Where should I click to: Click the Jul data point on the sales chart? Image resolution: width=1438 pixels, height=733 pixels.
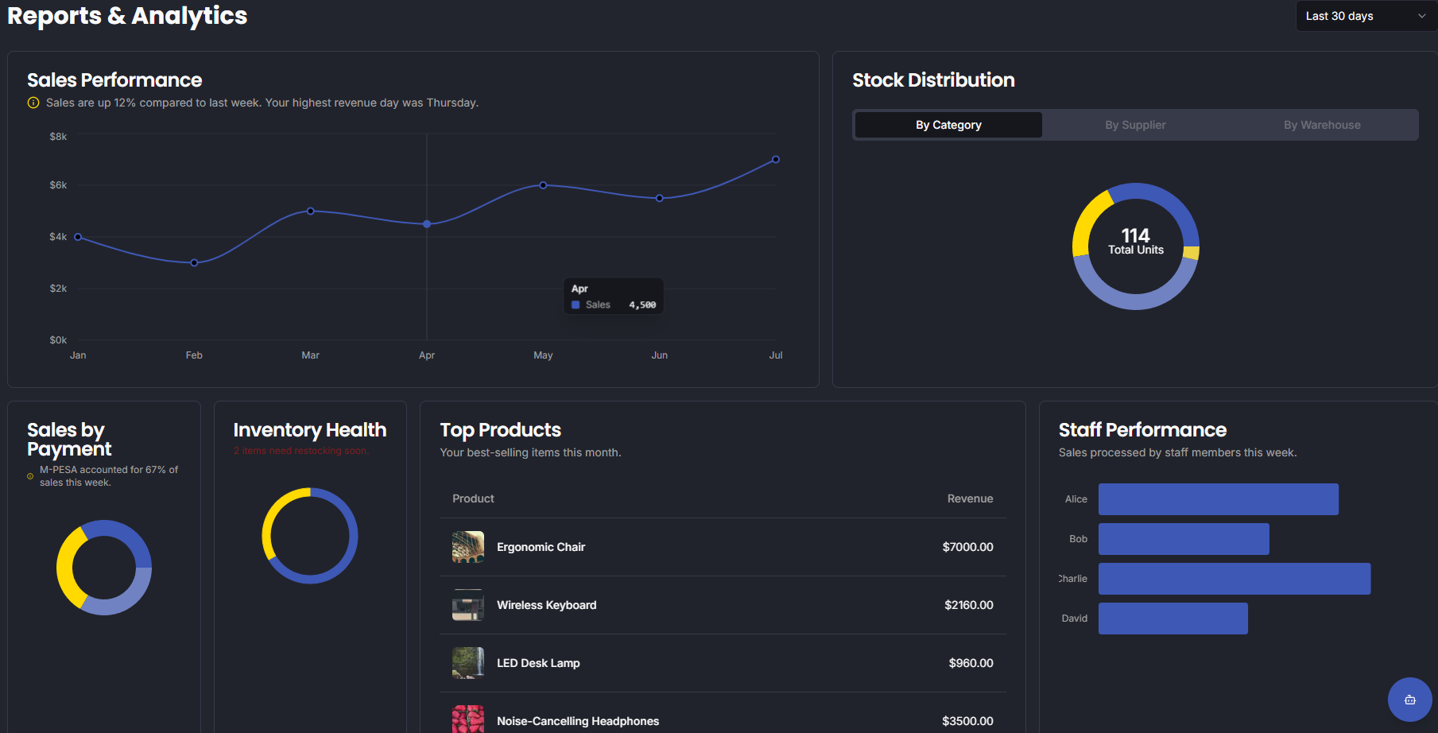[775, 159]
